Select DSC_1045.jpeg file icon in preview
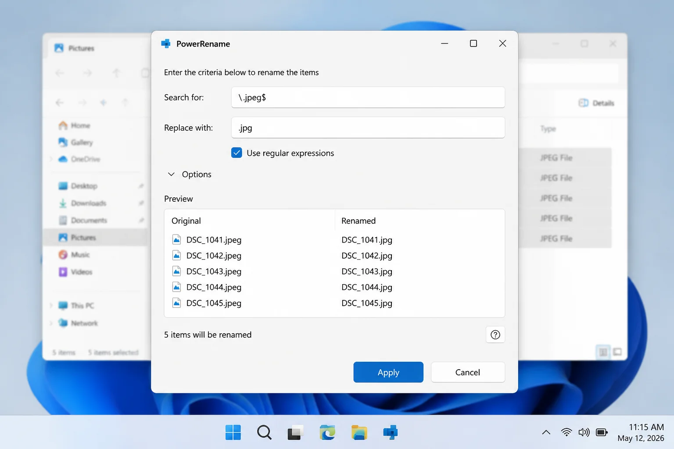 (x=176, y=303)
